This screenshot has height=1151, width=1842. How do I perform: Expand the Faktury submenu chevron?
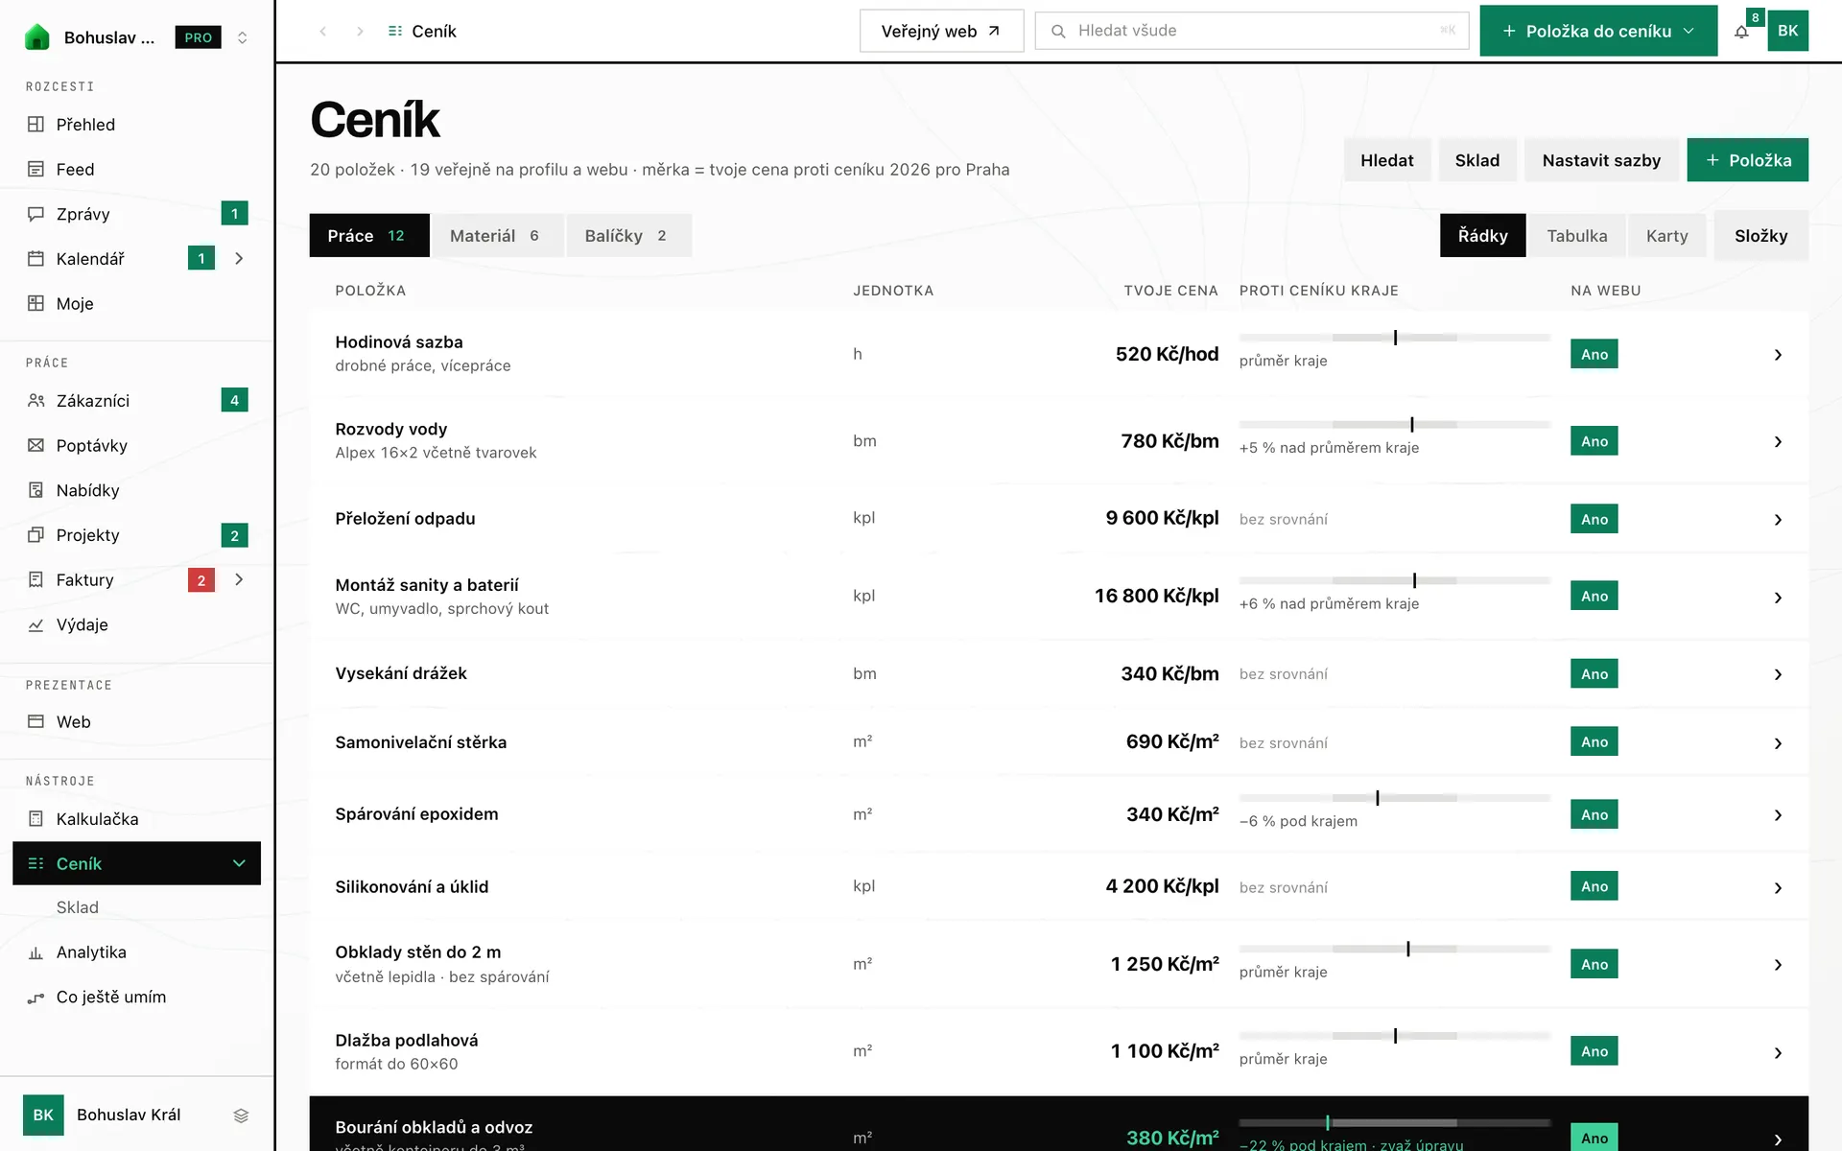(x=239, y=579)
